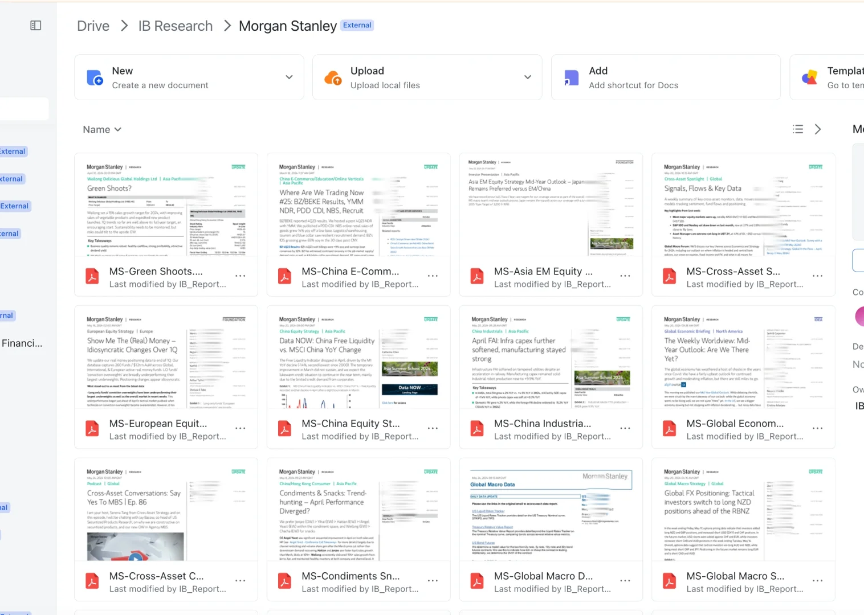Screen dimensions: 864x615
Task: Click the PDF icon for MS-European Equit
Action: pyautogui.click(x=92, y=429)
